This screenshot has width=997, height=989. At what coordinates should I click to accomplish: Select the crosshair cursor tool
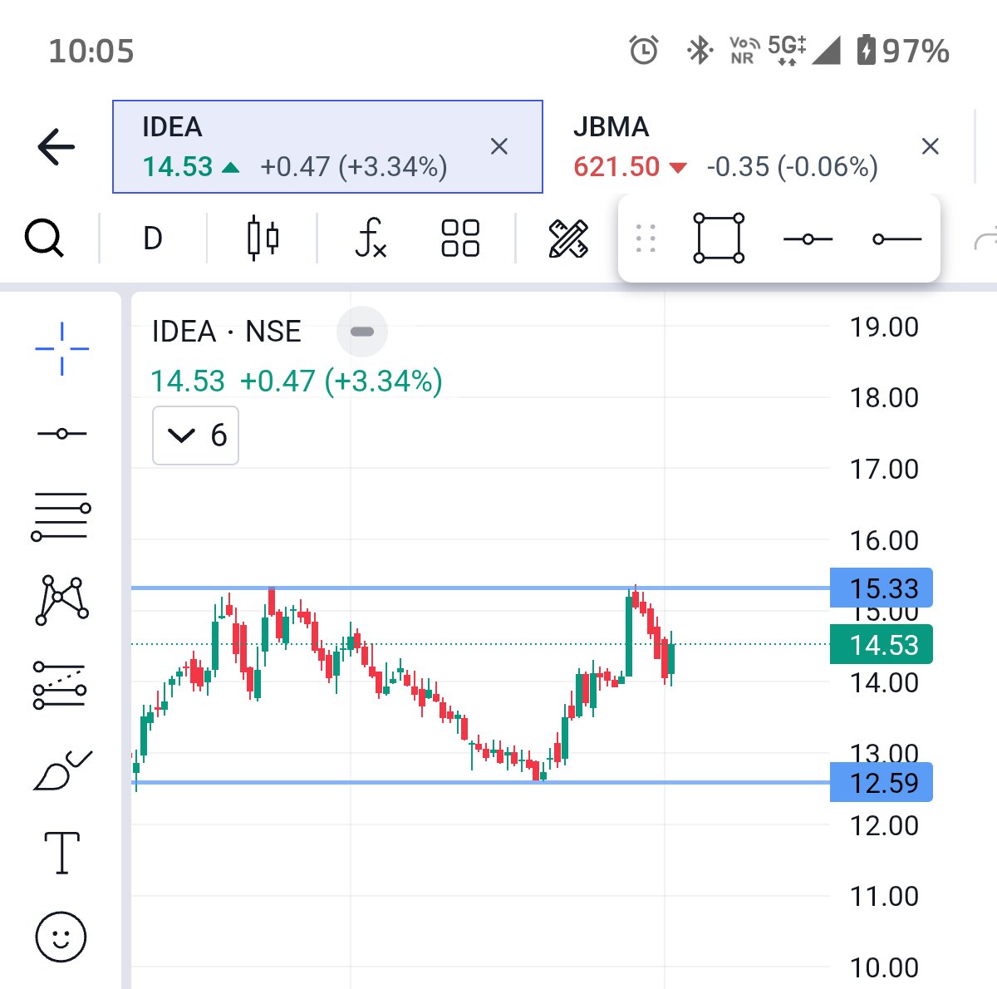[61, 349]
